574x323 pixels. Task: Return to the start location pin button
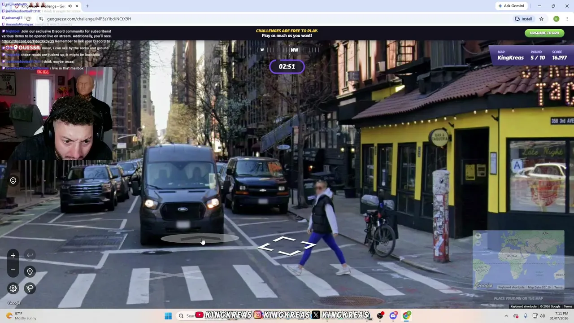[30, 271]
